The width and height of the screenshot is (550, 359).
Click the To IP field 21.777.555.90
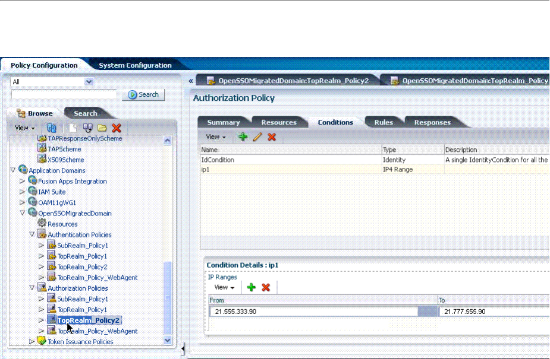click(x=494, y=312)
